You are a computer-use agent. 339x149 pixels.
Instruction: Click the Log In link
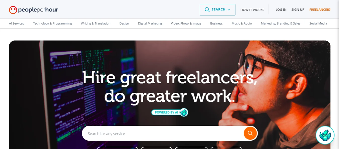281,10
